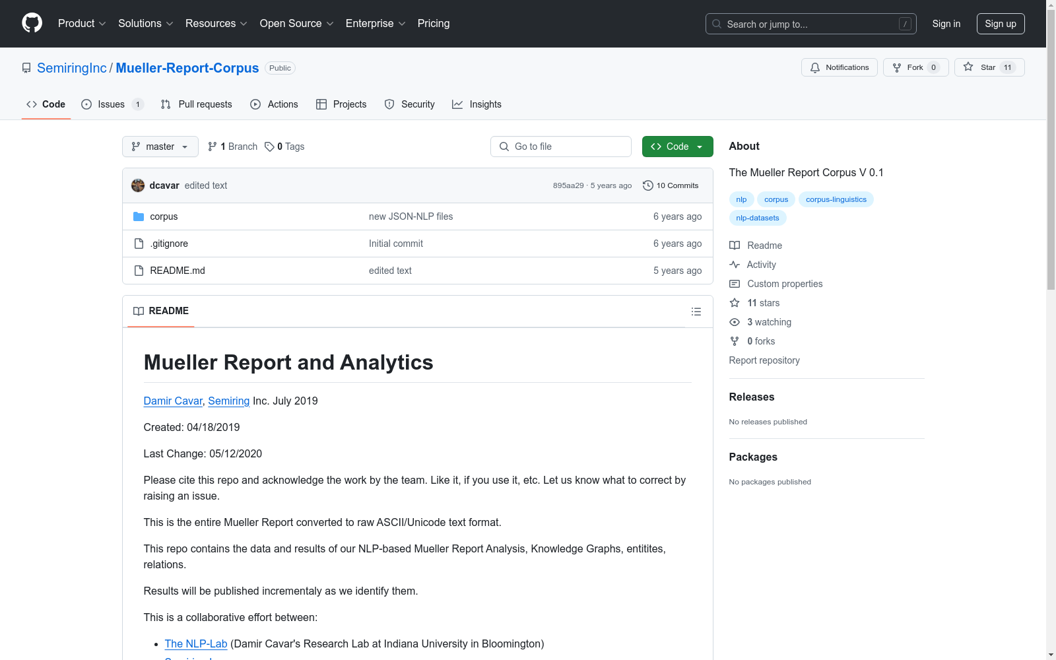
Task: Click the Sign up button
Action: click(x=1001, y=24)
